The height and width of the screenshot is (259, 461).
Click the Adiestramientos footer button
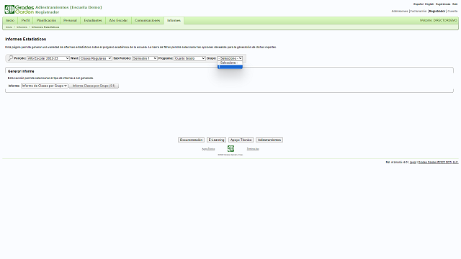click(269, 140)
